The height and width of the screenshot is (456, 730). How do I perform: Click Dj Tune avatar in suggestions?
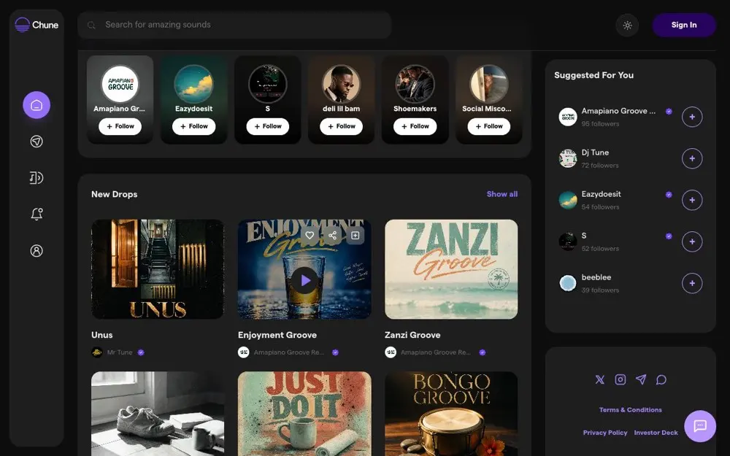click(x=567, y=158)
